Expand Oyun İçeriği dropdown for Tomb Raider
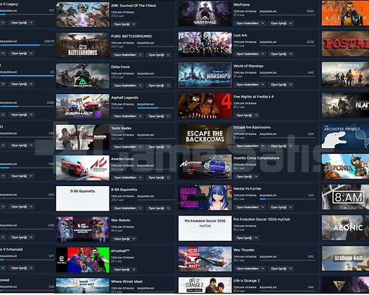 (x=158, y=147)
